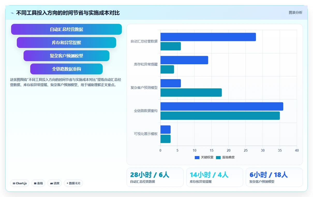Click the x-axis tick label 25
This screenshot has width=313, height=197.
(246, 150)
